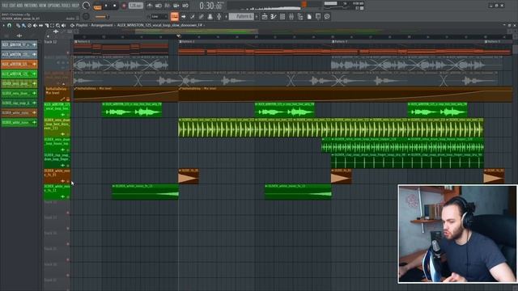Click the arrow icon right of the orange playlist button
Viewport: 518px width, 291px height.
coord(184,16)
